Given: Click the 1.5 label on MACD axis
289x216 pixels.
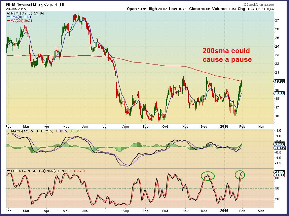Looking at the screenshot, I should pyautogui.click(x=279, y=131).
